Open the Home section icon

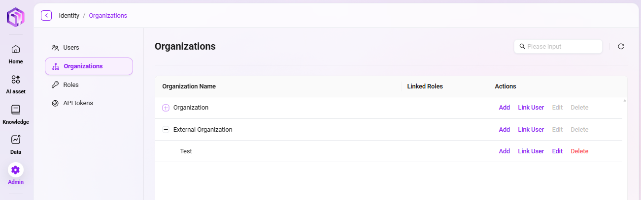(16, 49)
